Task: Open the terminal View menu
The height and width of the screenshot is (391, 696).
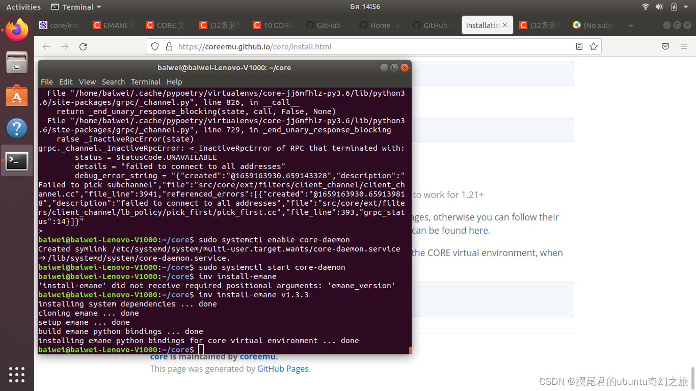Action: click(x=87, y=82)
